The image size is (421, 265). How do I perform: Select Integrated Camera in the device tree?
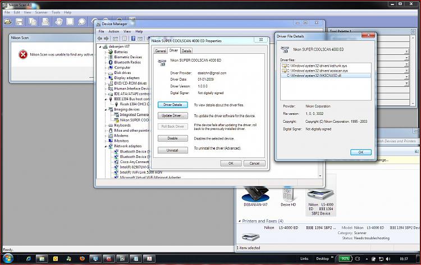tap(131, 115)
